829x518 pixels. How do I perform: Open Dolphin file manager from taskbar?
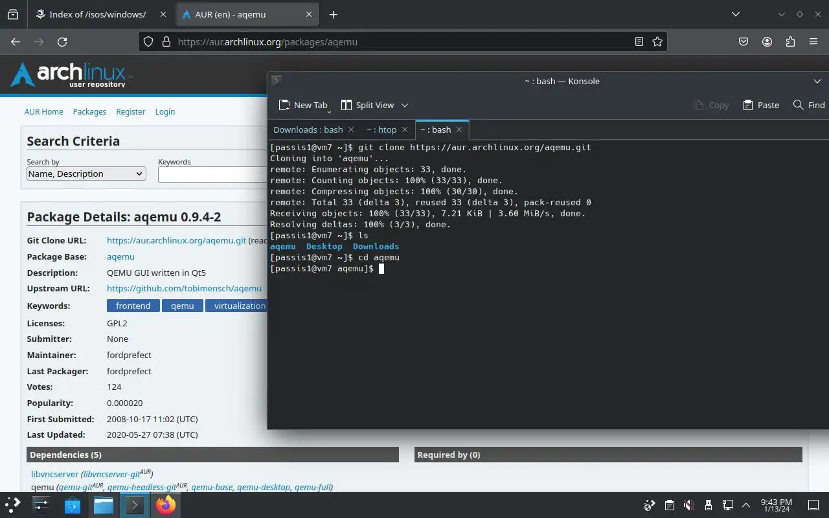(104, 505)
